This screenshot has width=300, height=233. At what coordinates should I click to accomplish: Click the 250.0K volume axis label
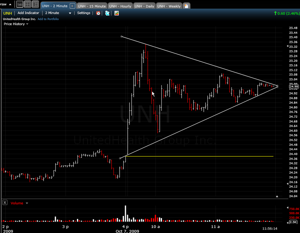tap(294, 217)
